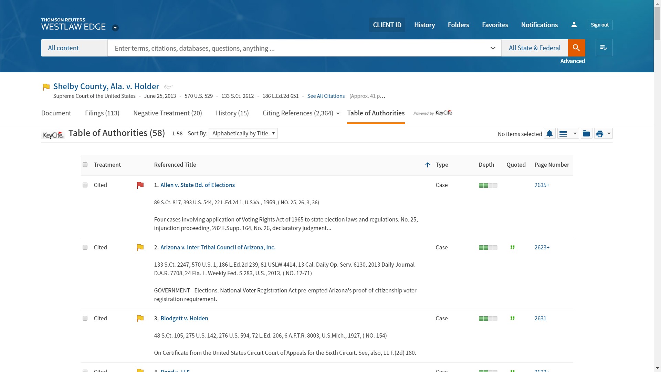Screen dimensions: 661x372
Task: Click the Sign out button
Action: [x=599, y=25]
